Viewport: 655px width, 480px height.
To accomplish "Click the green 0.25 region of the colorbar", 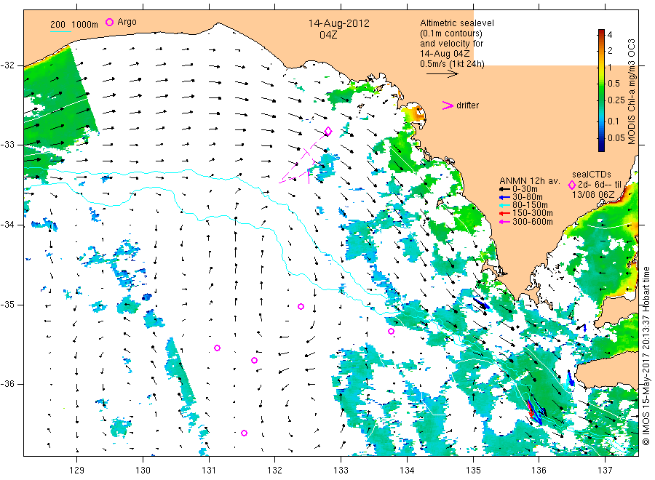I will tap(601, 100).
